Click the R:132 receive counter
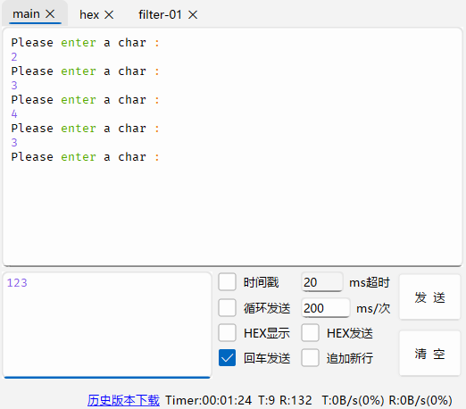The height and width of the screenshot is (409, 466). (295, 400)
